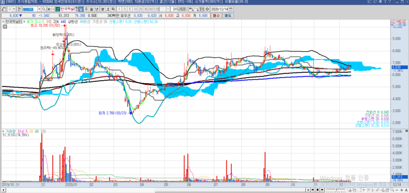The width and height of the screenshot is (409, 193).
Task: Open dropdown next to 주 selector
Action: (x=14, y=9)
